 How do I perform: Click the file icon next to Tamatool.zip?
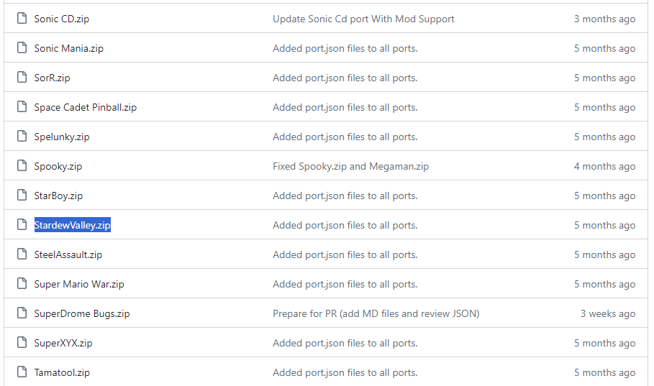22,372
